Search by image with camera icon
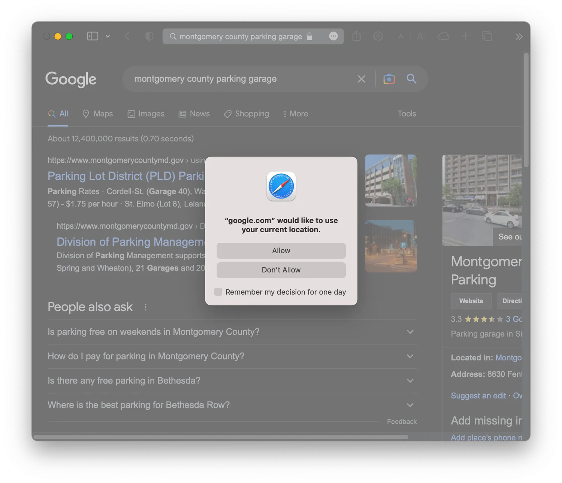The height and width of the screenshot is (483, 562). pyautogui.click(x=389, y=79)
